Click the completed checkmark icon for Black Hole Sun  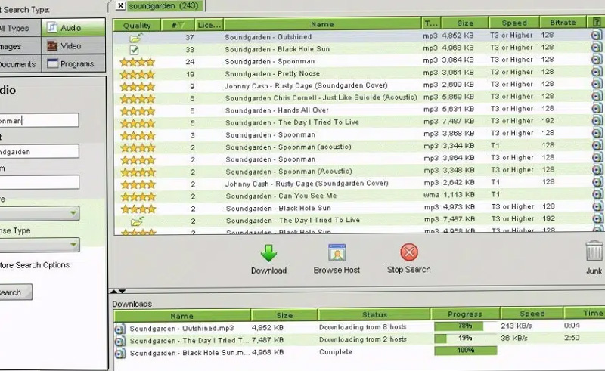coord(134,50)
